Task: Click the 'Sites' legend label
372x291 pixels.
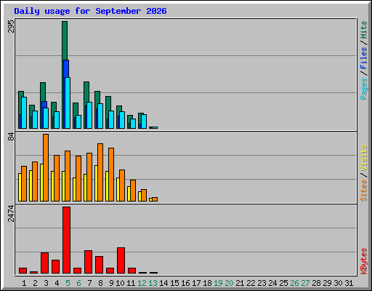Action: [x=363, y=191]
